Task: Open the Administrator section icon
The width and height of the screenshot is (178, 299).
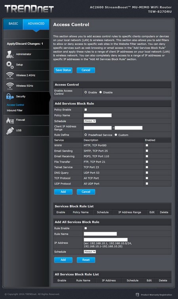Action: coord(10,55)
